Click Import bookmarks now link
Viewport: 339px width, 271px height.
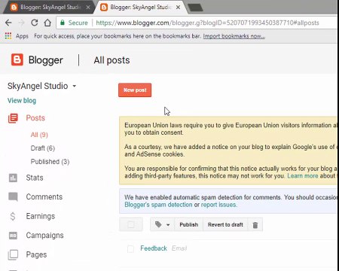tap(234, 36)
